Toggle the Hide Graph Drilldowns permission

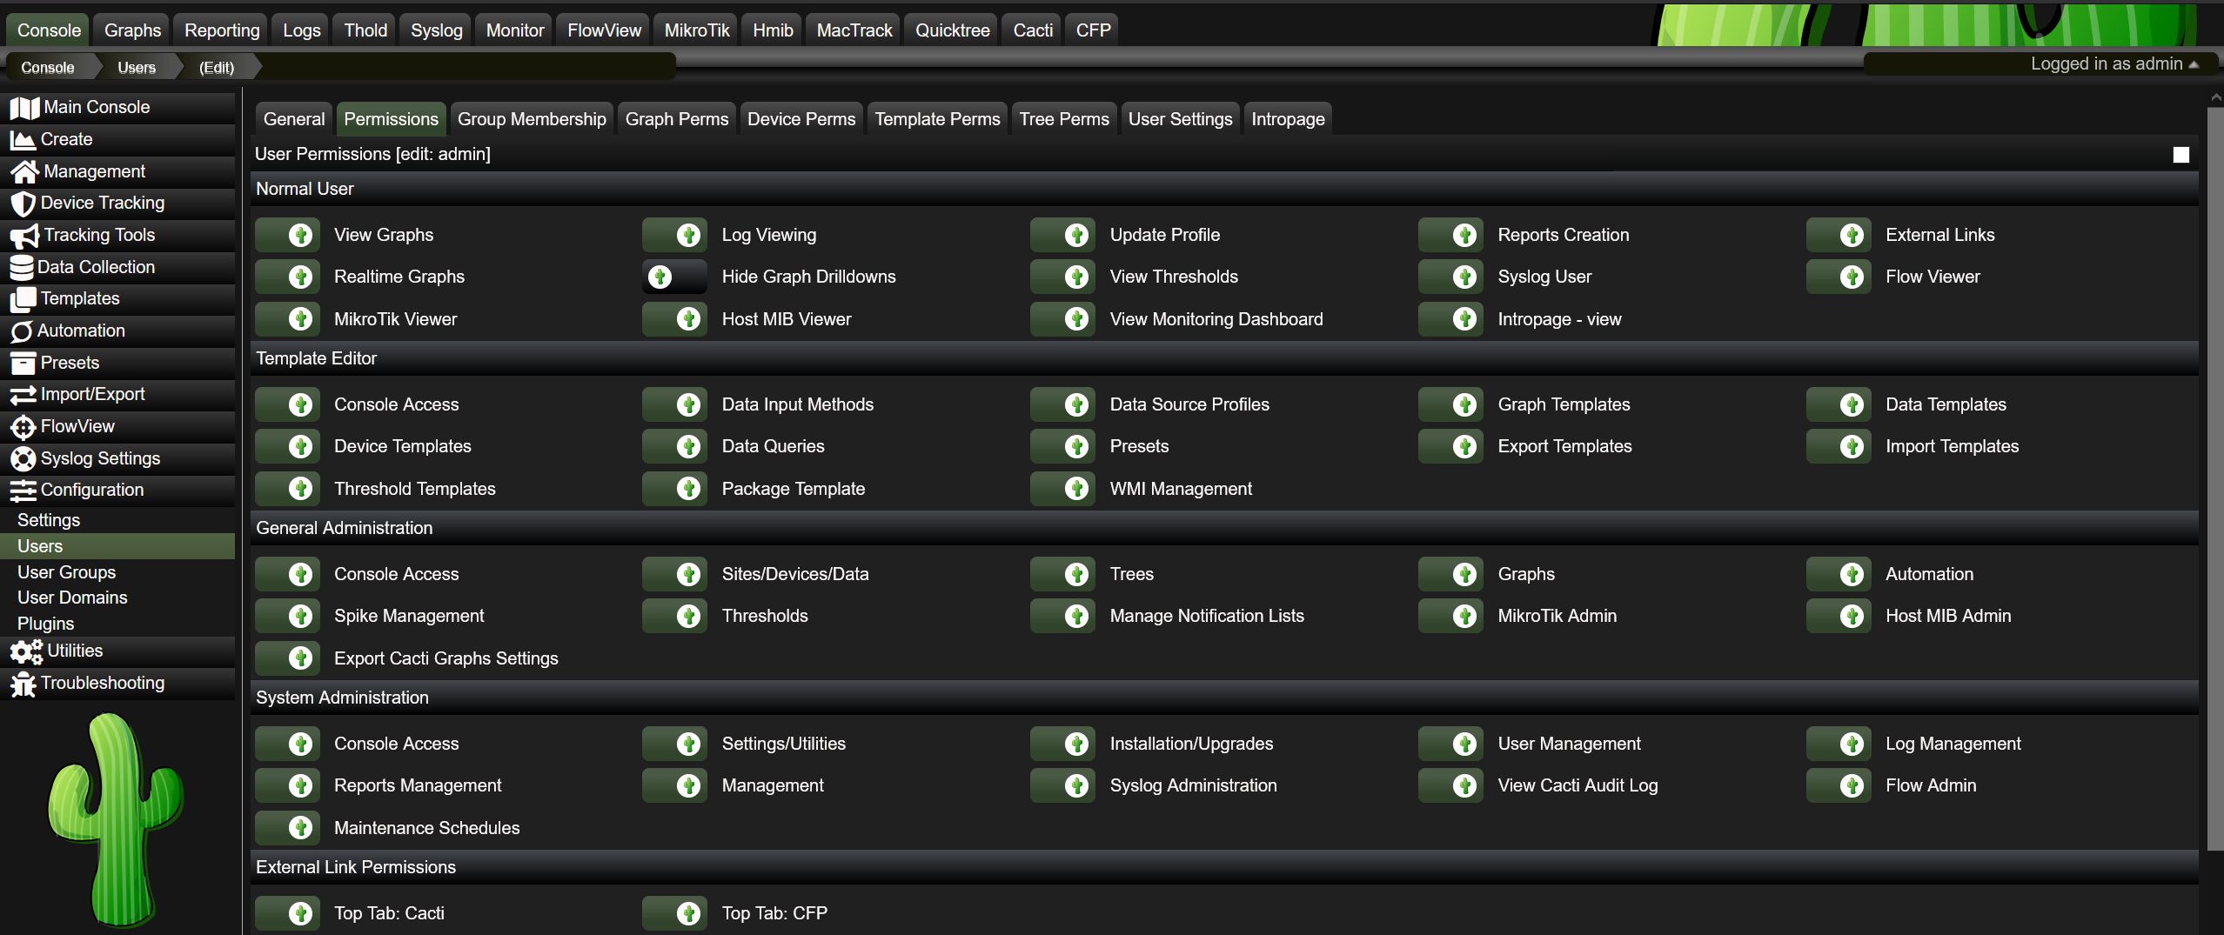(674, 277)
